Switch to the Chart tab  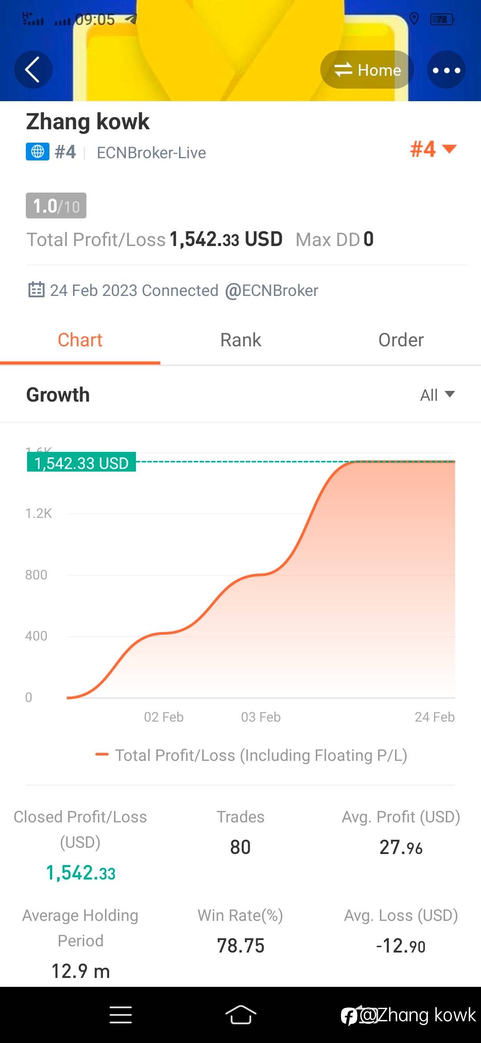[80, 341]
